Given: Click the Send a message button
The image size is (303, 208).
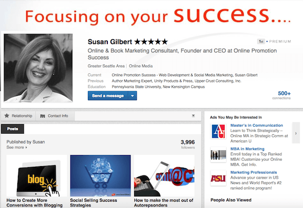Looking at the screenshot, I should coord(108,96).
